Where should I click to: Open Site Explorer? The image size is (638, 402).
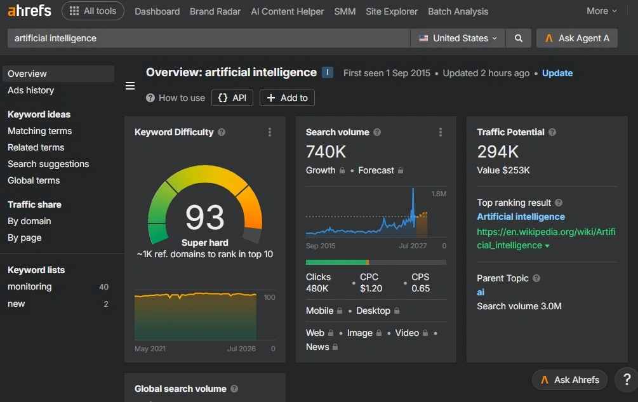tap(392, 11)
